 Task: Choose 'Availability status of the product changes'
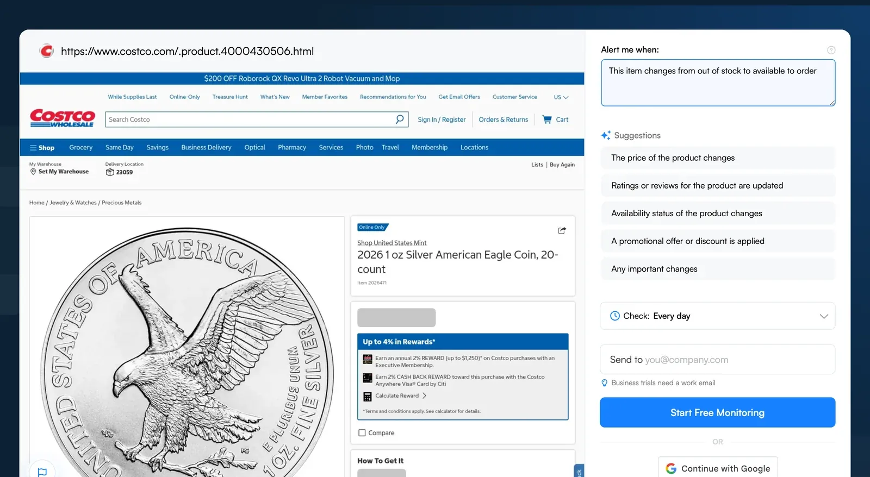coord(718,214)
